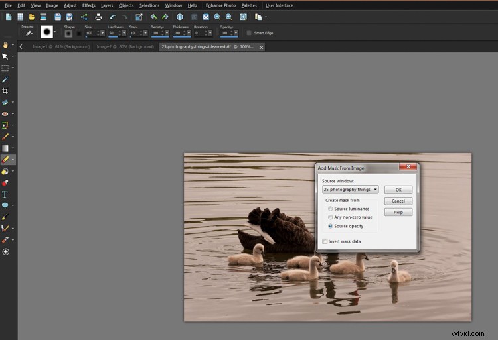Open the Thickness value dropdown
This screenshot has width=498, height=340.
tap(189, 33)
